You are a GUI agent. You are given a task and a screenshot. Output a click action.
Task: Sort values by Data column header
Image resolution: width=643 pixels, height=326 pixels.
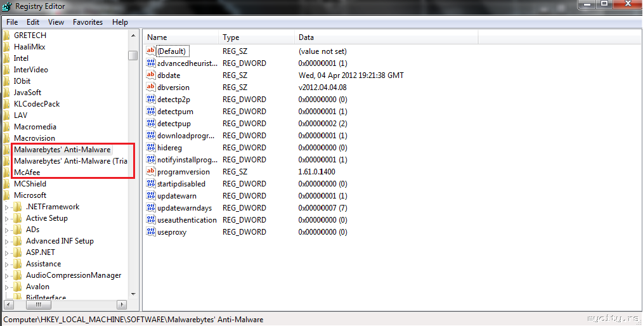[386, 37]
